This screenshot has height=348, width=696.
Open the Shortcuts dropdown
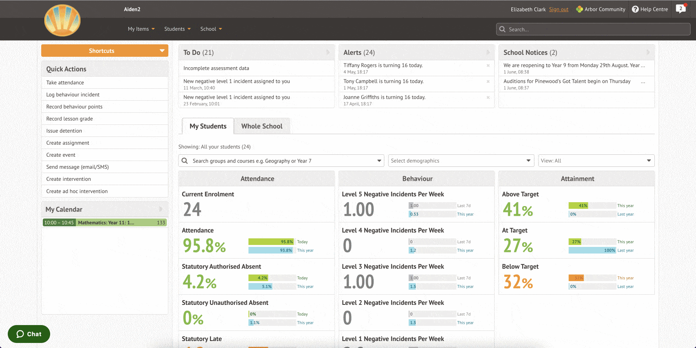pos(105,51)
